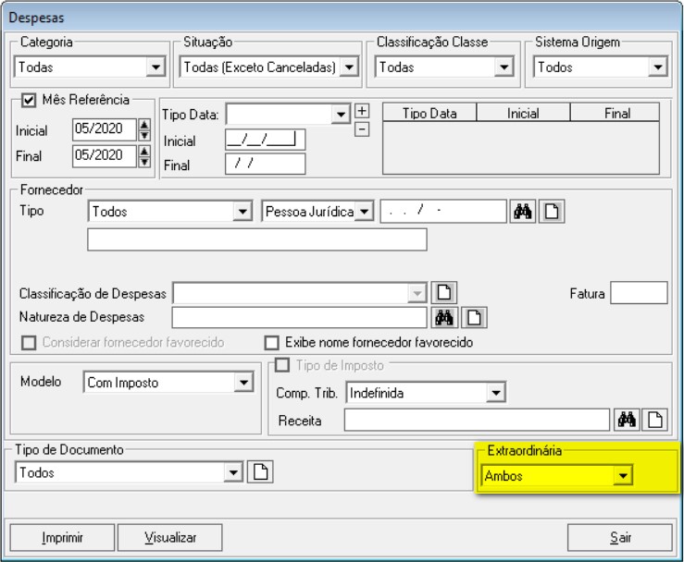Viewport: 684px width, 562px height.
Task: Open Classificação Classe dropdown
Action: coord(504,67)
